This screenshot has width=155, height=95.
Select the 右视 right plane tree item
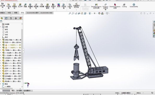(x=5, y=35)
